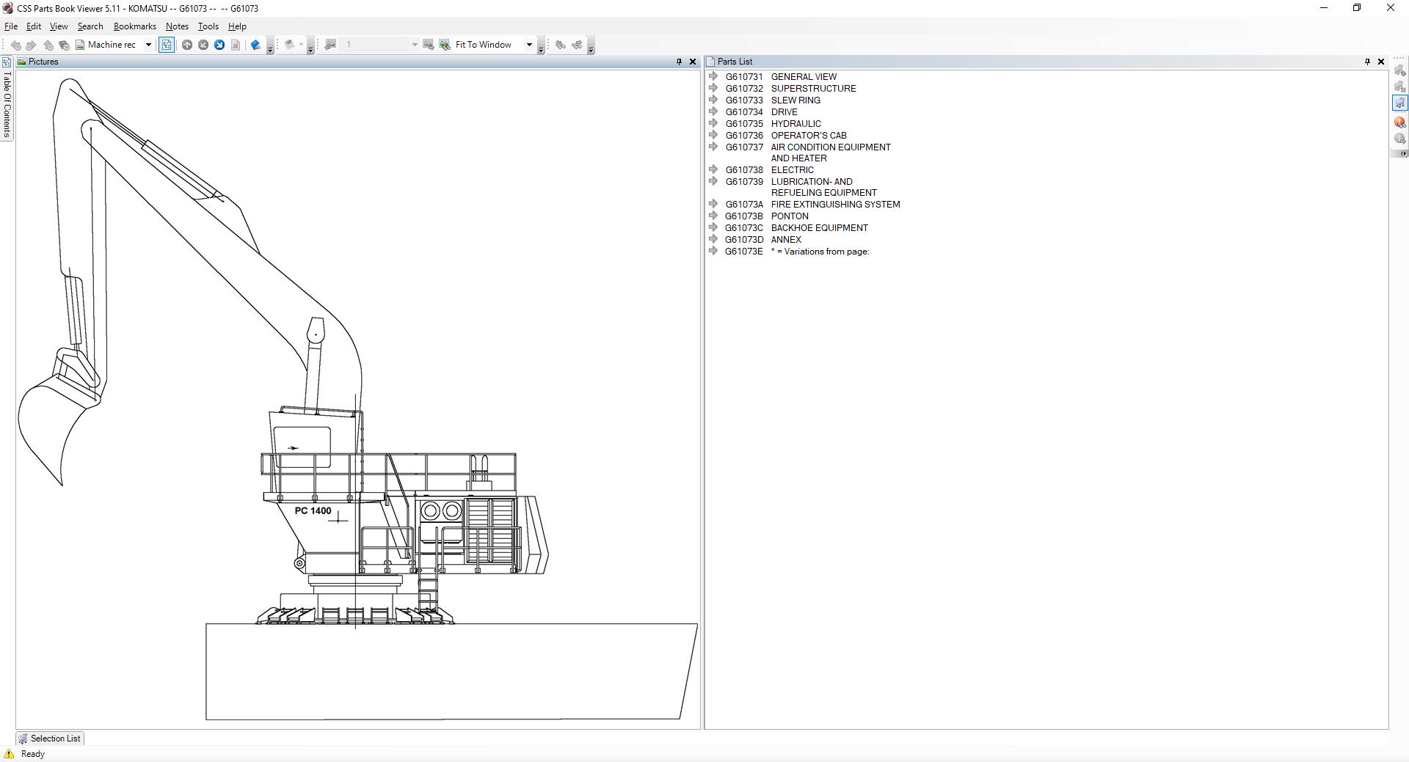Select G610738 ELECTRIC in parts list

[x=792, y=170]
